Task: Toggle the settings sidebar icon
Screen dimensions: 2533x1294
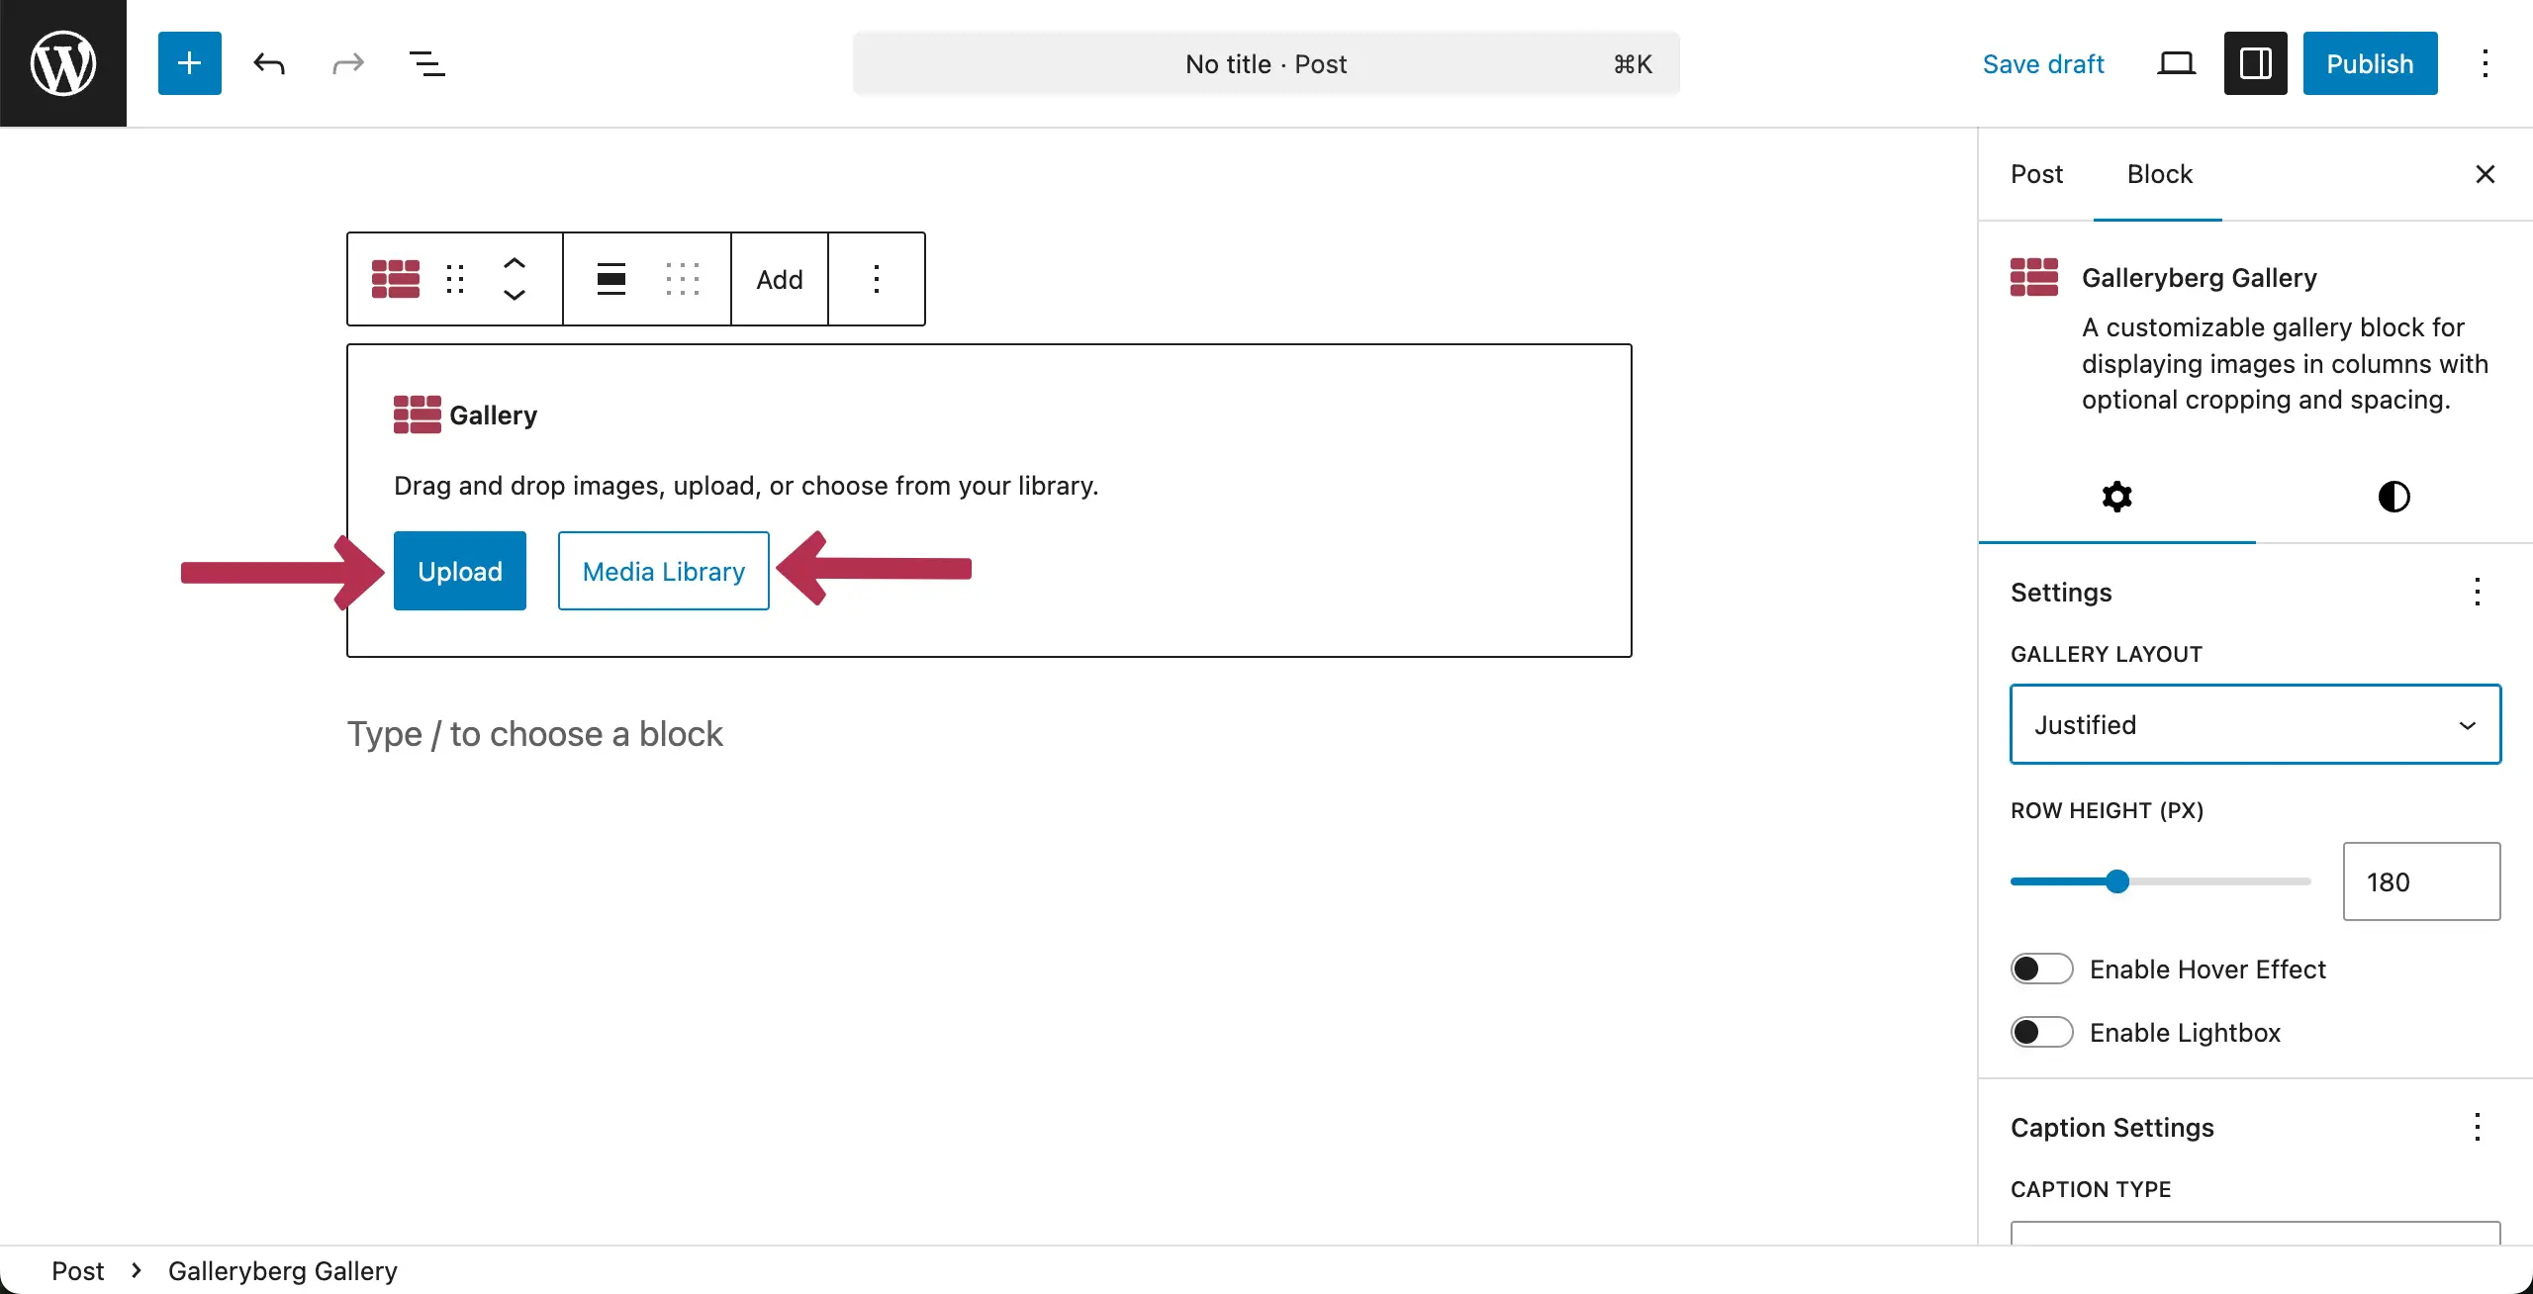Action: point(2255,64)
